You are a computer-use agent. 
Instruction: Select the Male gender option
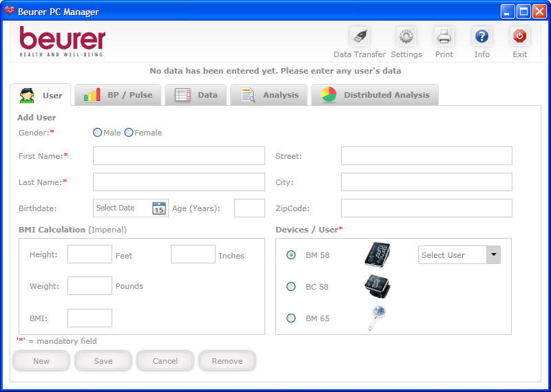97,133
